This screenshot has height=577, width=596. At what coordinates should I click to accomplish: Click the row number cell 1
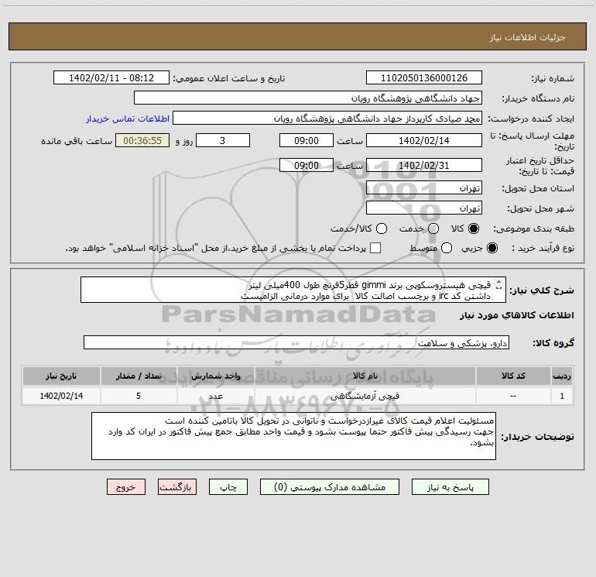point(562,396)
